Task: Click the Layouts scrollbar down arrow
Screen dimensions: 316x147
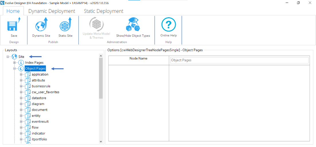Action: pyautogui.click(x=101, y=141)
